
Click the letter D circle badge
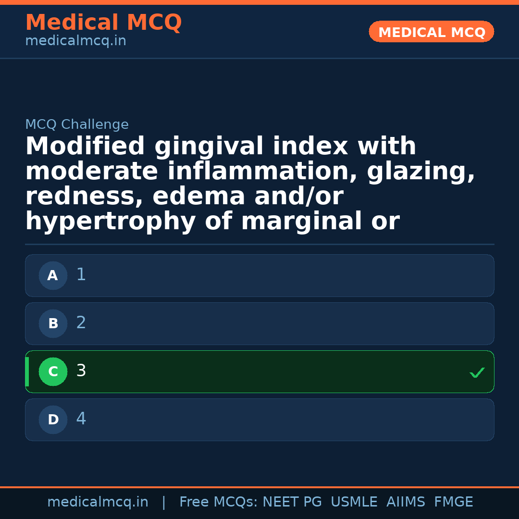(x=53, y=420)
